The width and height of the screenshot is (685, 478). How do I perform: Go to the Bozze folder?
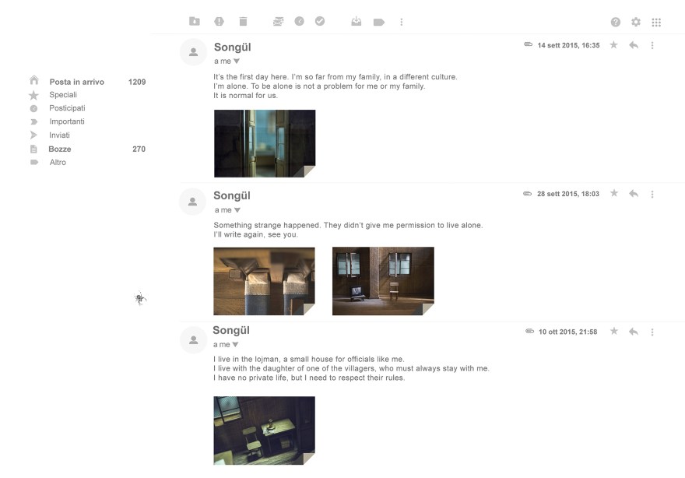(x=60, y=149)
